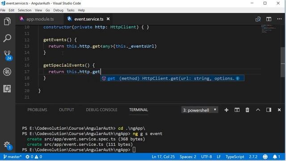Select the get method suggestion
Screen dimensions: 286x161
[x=172, y=79]
